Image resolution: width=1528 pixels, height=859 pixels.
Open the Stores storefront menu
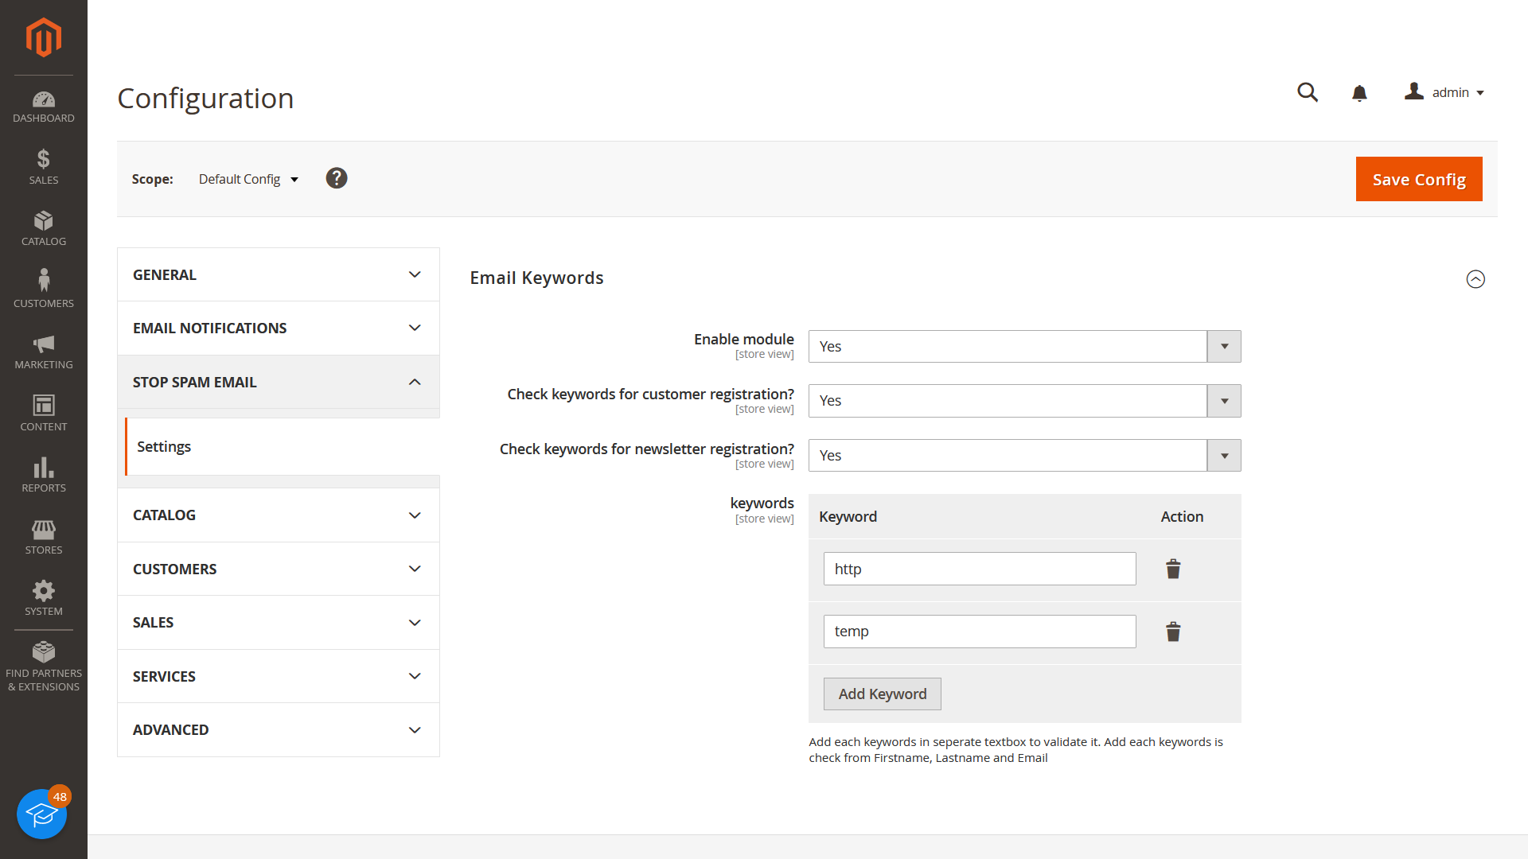44,537
